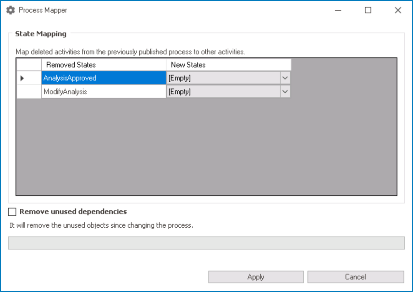Screen dimensions: 413x292
Task: Click the Remove unused dependencies label
Action: click(73, 212)
